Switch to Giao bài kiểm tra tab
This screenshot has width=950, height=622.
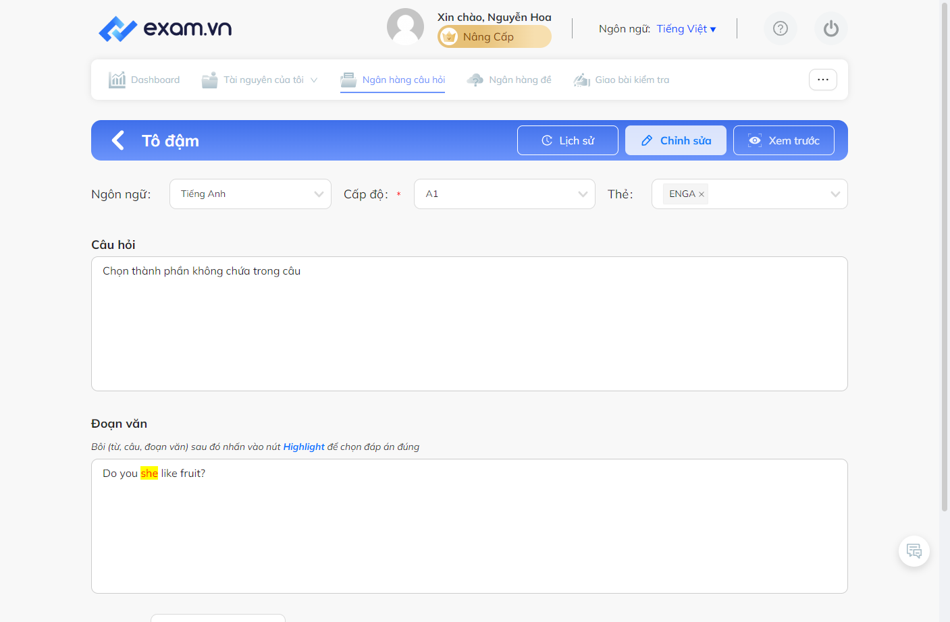pos(621,80)
